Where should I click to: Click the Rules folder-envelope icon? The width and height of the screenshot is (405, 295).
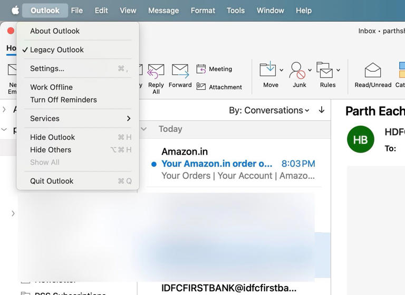click(x=325, y=70)
